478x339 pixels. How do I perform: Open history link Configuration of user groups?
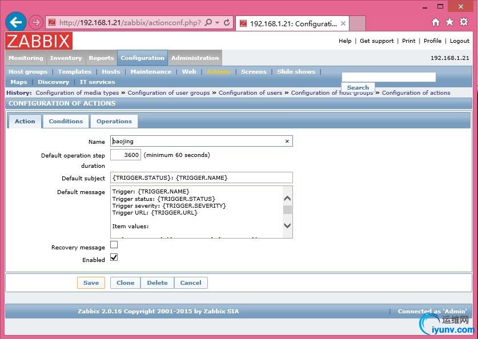(x=168, y=92)
